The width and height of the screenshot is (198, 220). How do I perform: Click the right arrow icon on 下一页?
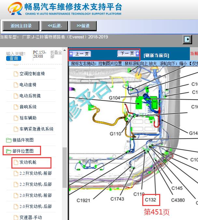[137, 53]
